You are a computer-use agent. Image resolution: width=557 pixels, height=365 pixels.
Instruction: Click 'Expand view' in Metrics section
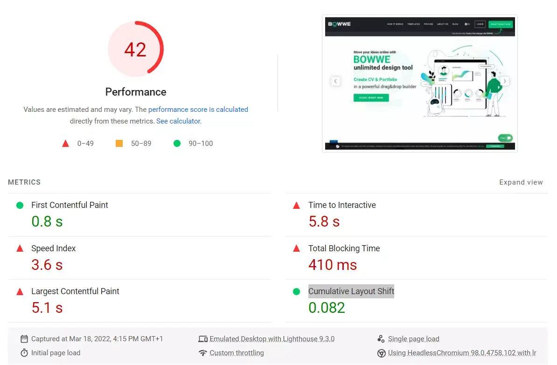click(521, 182)
